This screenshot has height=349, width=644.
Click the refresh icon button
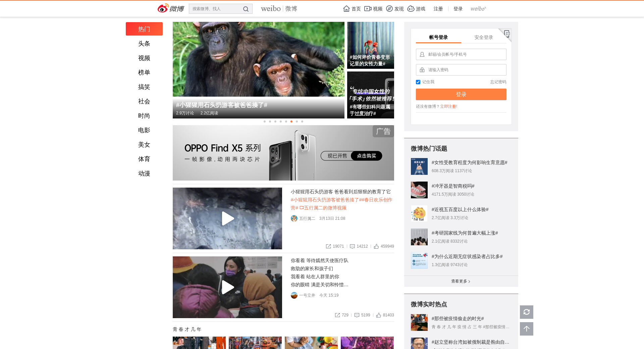coord(526,312)
